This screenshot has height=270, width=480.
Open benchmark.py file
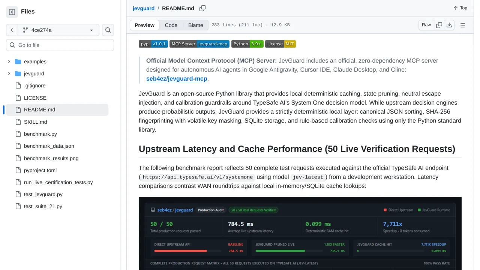point(40,134)
